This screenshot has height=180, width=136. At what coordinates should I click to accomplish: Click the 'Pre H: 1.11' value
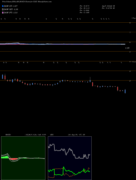[85, 8]
